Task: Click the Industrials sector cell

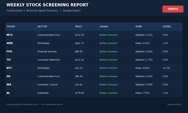Action: click(43, 93)
